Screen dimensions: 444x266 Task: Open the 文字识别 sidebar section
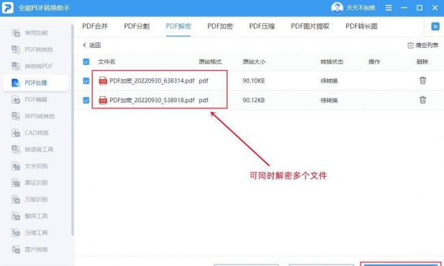click(x=30, y=166)
